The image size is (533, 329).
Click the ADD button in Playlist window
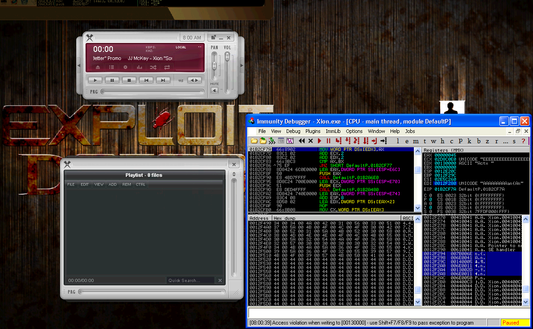112,184
